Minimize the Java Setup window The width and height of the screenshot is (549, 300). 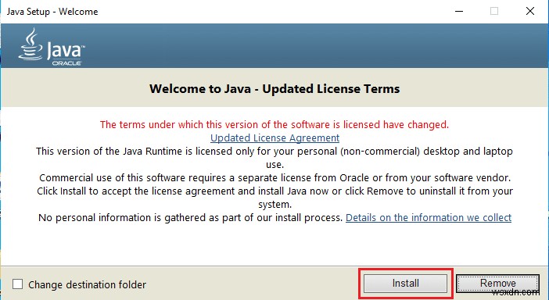(459, 11)
